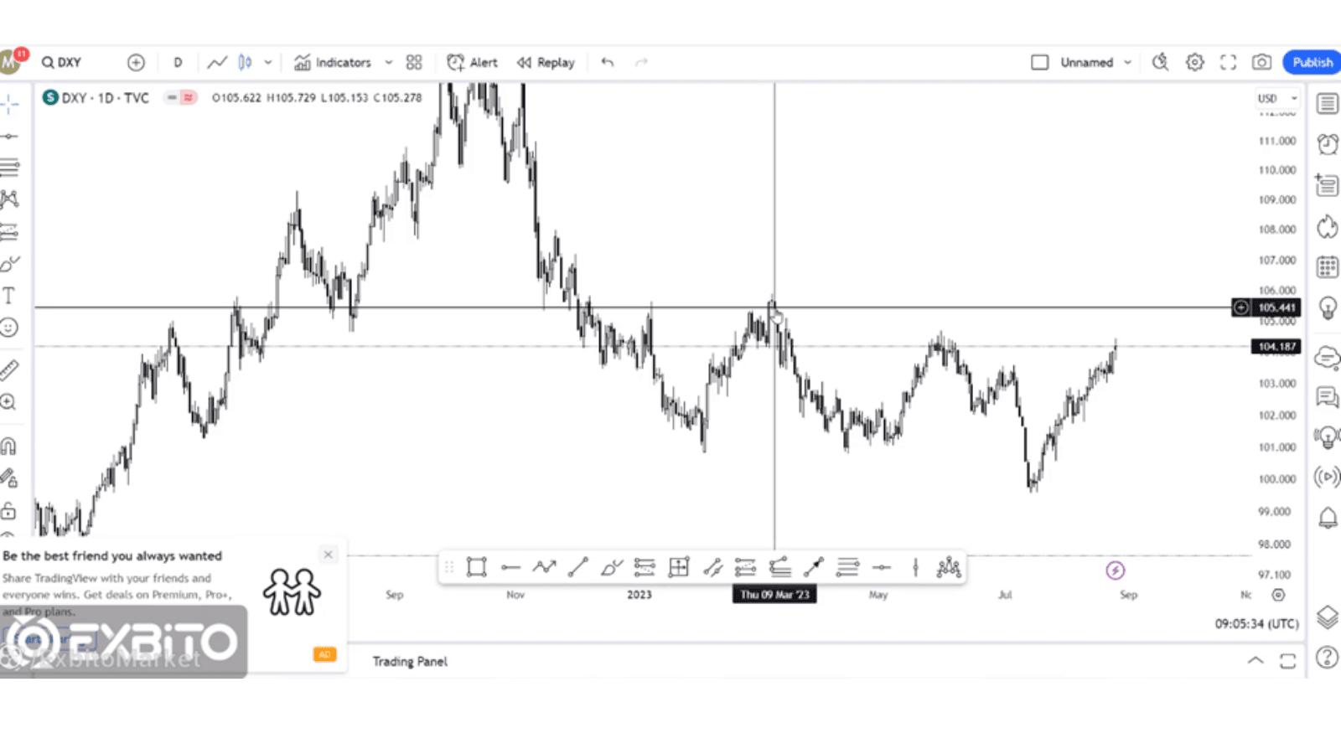The width and height of the screenshot is (1341, 754).
Task: Open the object tree layers icon
Action: [1327, 617]
